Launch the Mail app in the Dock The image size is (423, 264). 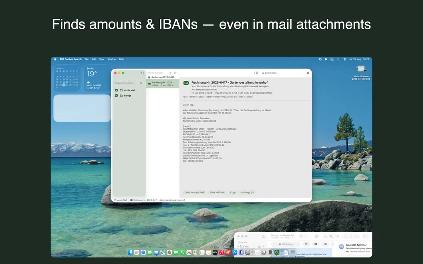pyautogui.click(x=156, y=252)
